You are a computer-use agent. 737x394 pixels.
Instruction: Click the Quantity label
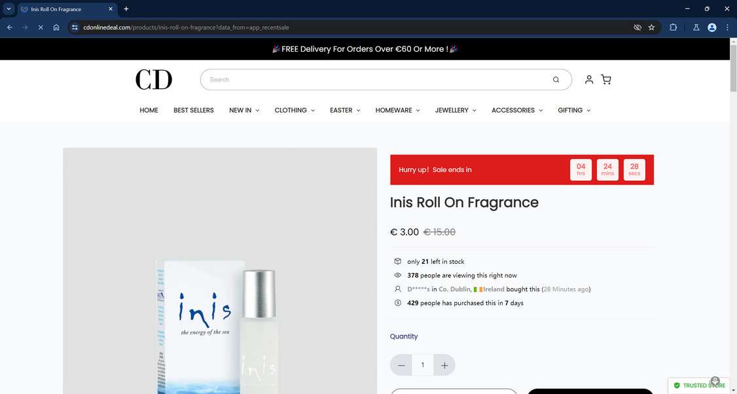(404, 336)
